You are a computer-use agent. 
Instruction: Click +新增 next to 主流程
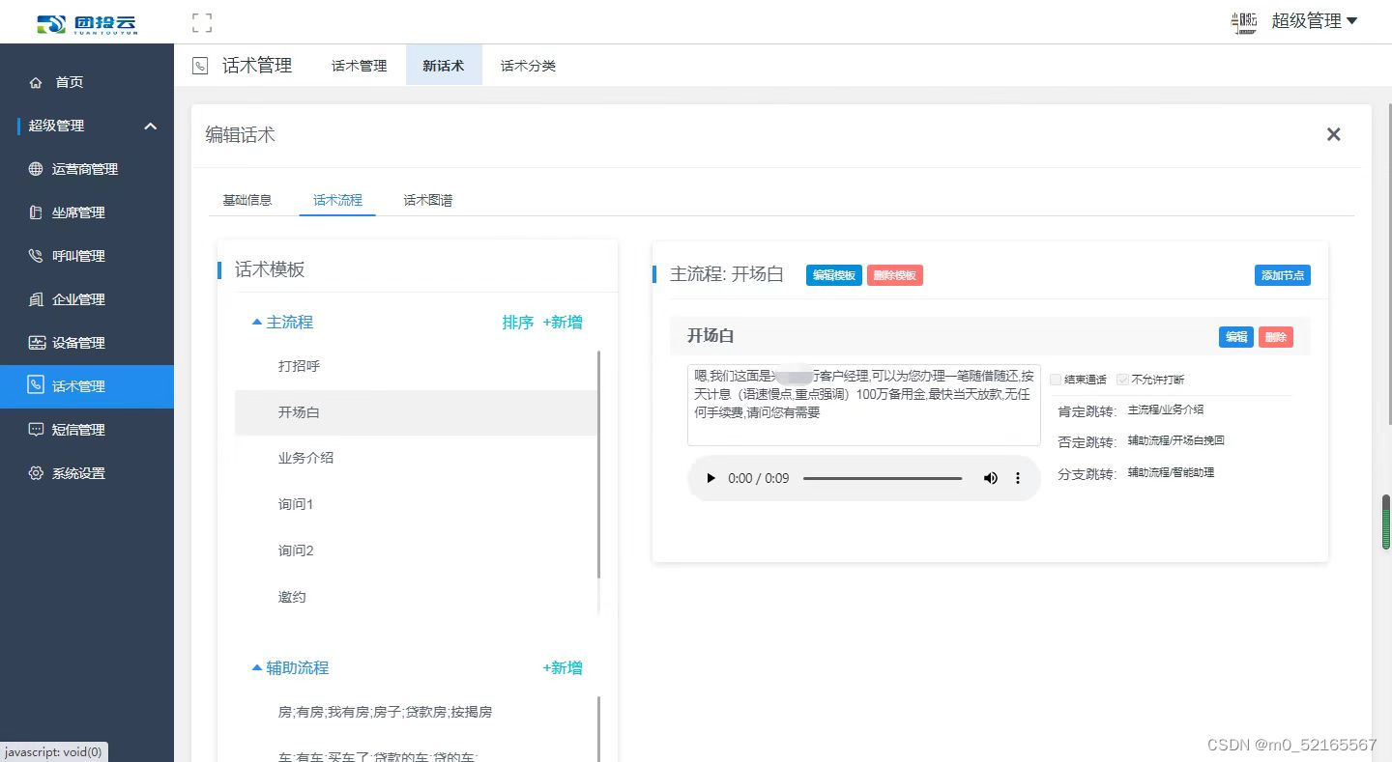(563, 323)
